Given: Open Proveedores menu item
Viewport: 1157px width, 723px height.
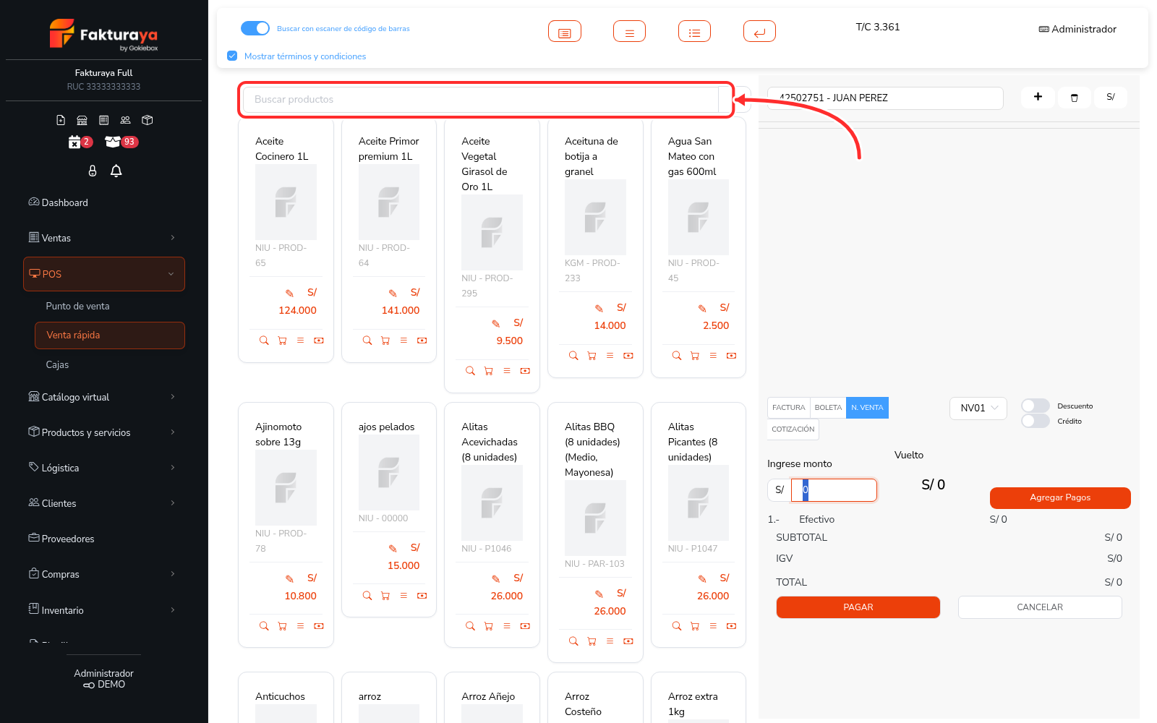Looking at the screenshot, I should (x=104, y=539).
